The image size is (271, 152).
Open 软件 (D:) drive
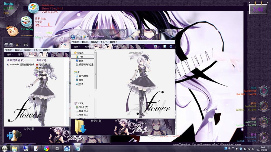coord(82,111)
